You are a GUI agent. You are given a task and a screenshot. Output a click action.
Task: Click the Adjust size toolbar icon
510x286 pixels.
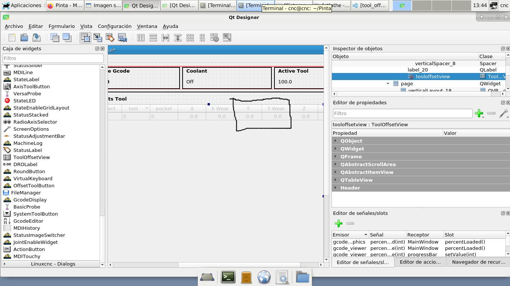[227, 37]
